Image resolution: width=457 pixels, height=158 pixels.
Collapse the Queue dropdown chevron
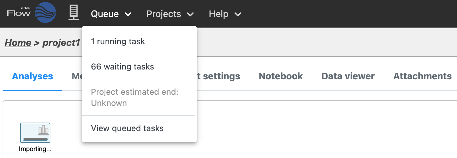coord(128,14)
